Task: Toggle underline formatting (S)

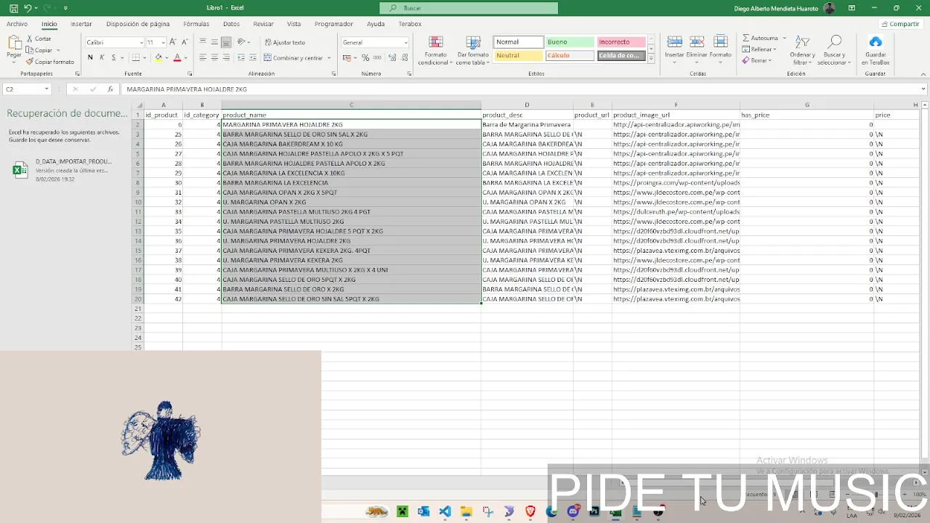Action: 113,57
